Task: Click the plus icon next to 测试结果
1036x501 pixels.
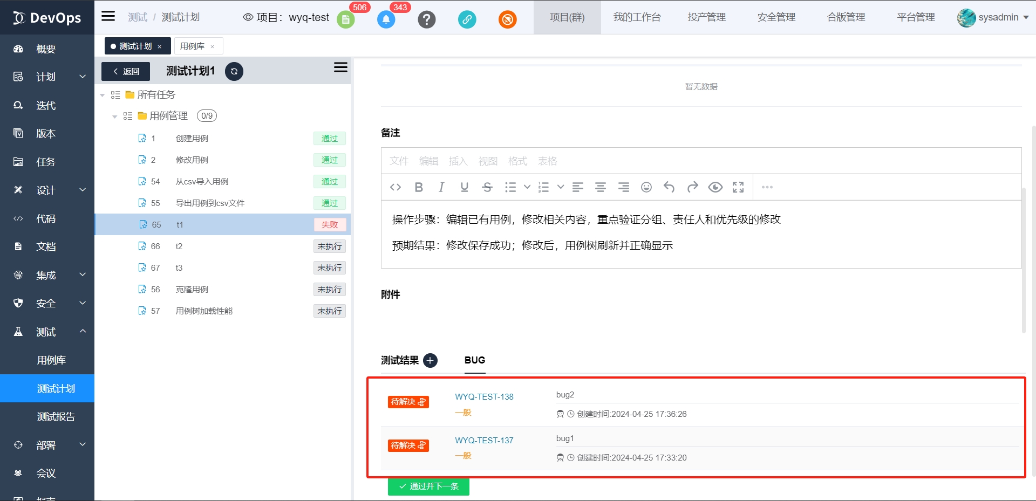Action: click(430, 360)
